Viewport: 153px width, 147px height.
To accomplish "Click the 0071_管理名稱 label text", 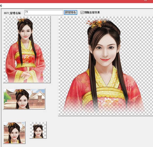I will [x=12, y=13].
